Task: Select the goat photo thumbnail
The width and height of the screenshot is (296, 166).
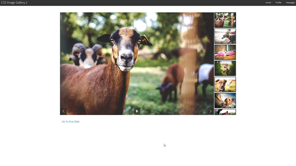Action: point(225,20)
